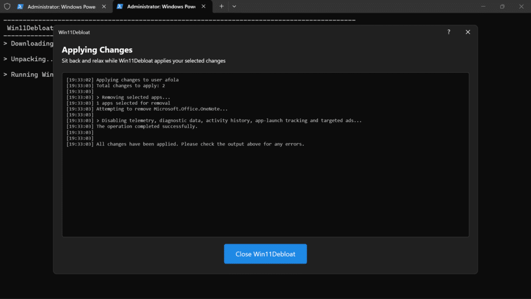Click the maximize button of the terminal window
531x299 pixels.
click(x=504, y=7)
